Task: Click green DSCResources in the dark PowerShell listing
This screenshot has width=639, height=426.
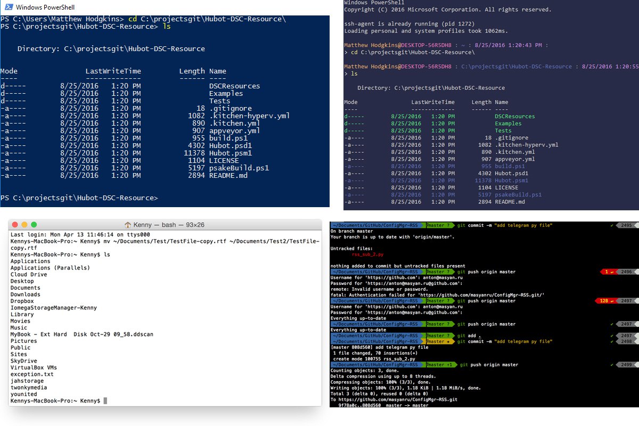Action: pos(515,116)
